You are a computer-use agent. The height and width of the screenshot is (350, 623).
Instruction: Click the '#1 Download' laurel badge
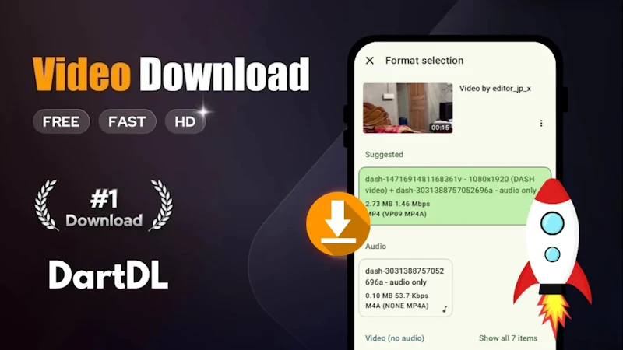[104, 205]
